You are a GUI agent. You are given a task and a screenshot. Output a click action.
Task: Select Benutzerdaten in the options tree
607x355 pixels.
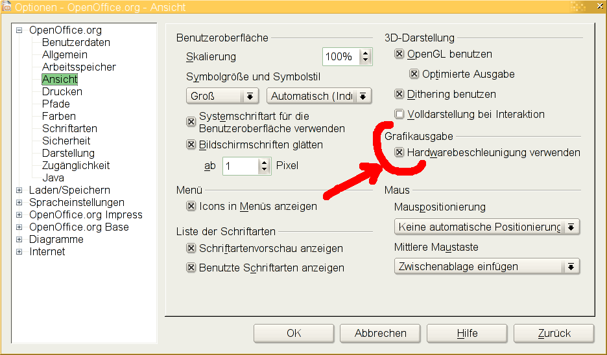pyautogui.click(x=76, y=43)
